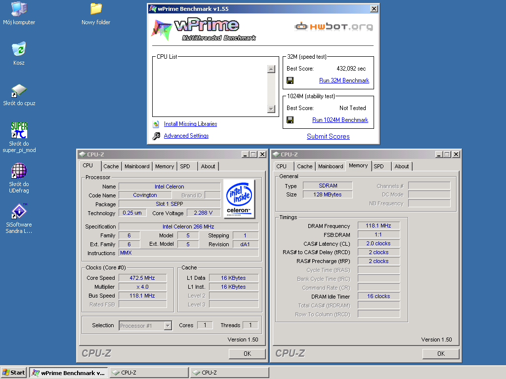The height and width of the screenshot is (379, 506).
Task: Click the Core Voltage 2.288 V value
Action: tap(203, 213)
